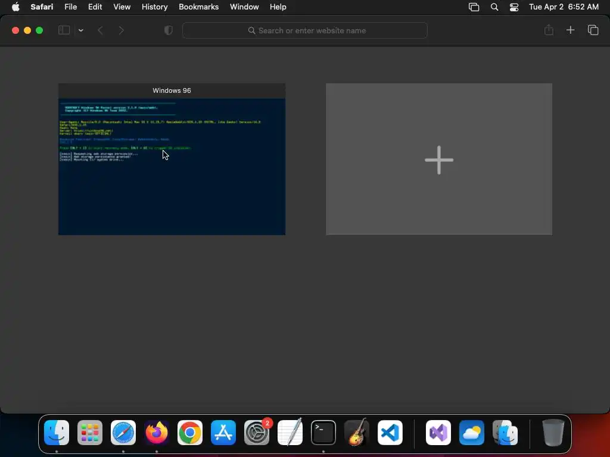Click the red close window button

pyautogui.click(x=15, y=30)
